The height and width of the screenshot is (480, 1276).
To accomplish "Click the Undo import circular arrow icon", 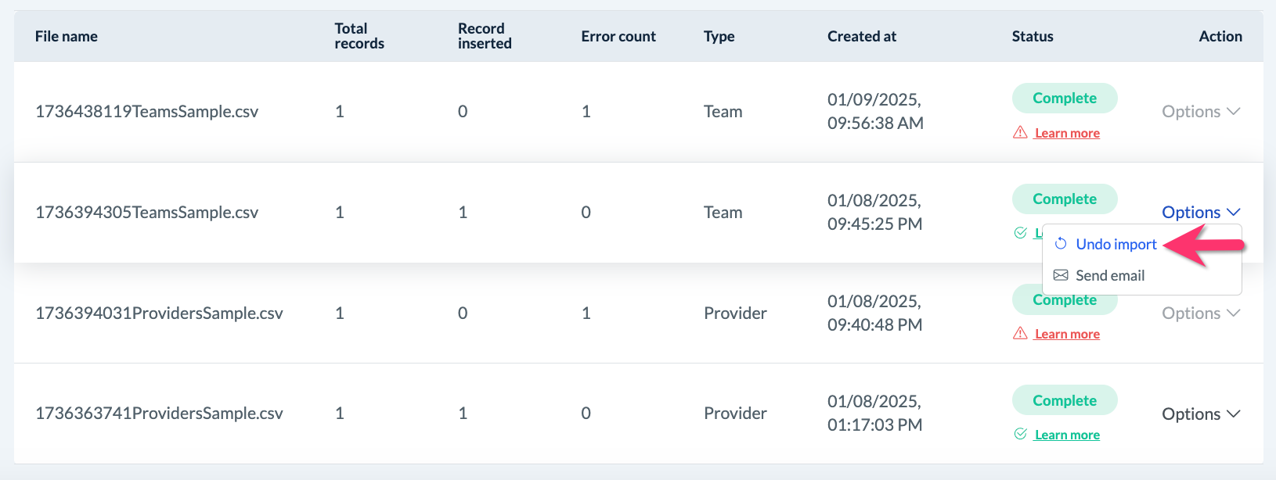I will (1061, 244).
